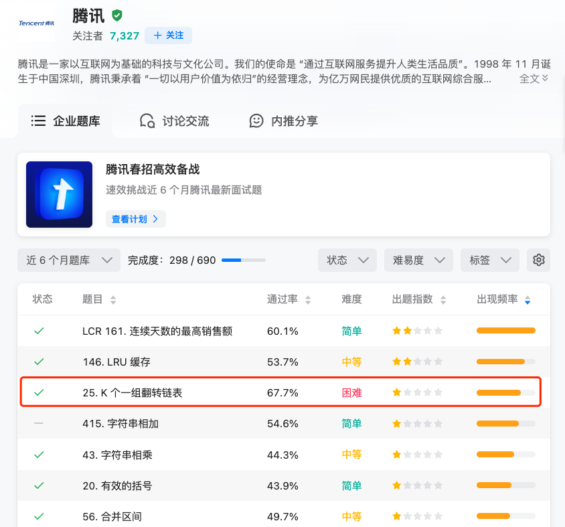Click the 难度 column header

(x=351, y=299)
